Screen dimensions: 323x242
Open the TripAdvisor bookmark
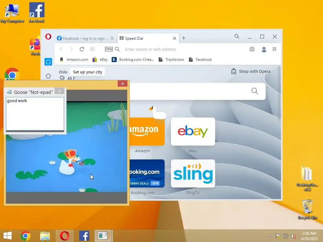[171, 60]
